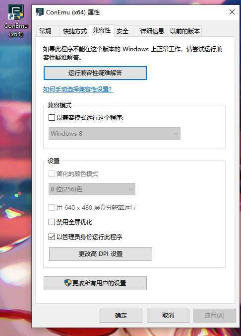
Task: Click the 用 640 x 480 屏幕分辨率运行 checkbox
Action: (x=52, y=207)
